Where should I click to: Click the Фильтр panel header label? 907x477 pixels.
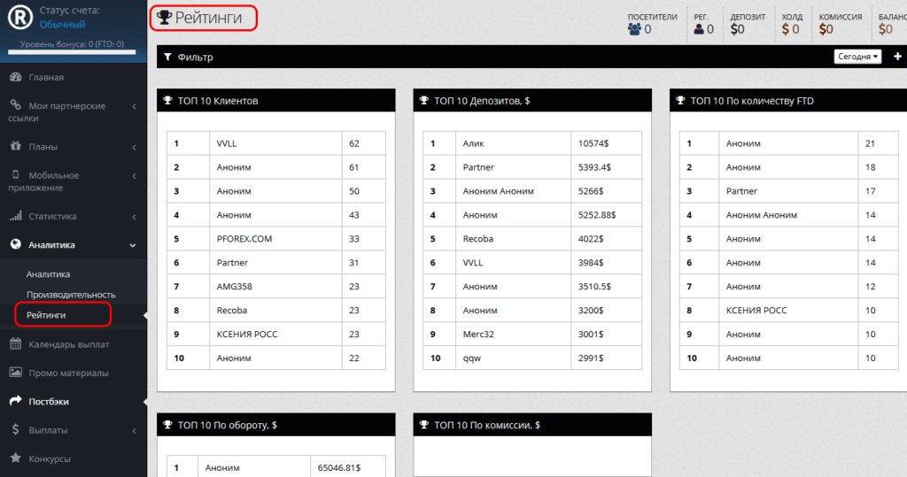[195, 58]
